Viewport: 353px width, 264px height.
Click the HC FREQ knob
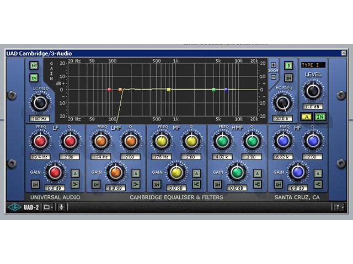coord(282,103)
